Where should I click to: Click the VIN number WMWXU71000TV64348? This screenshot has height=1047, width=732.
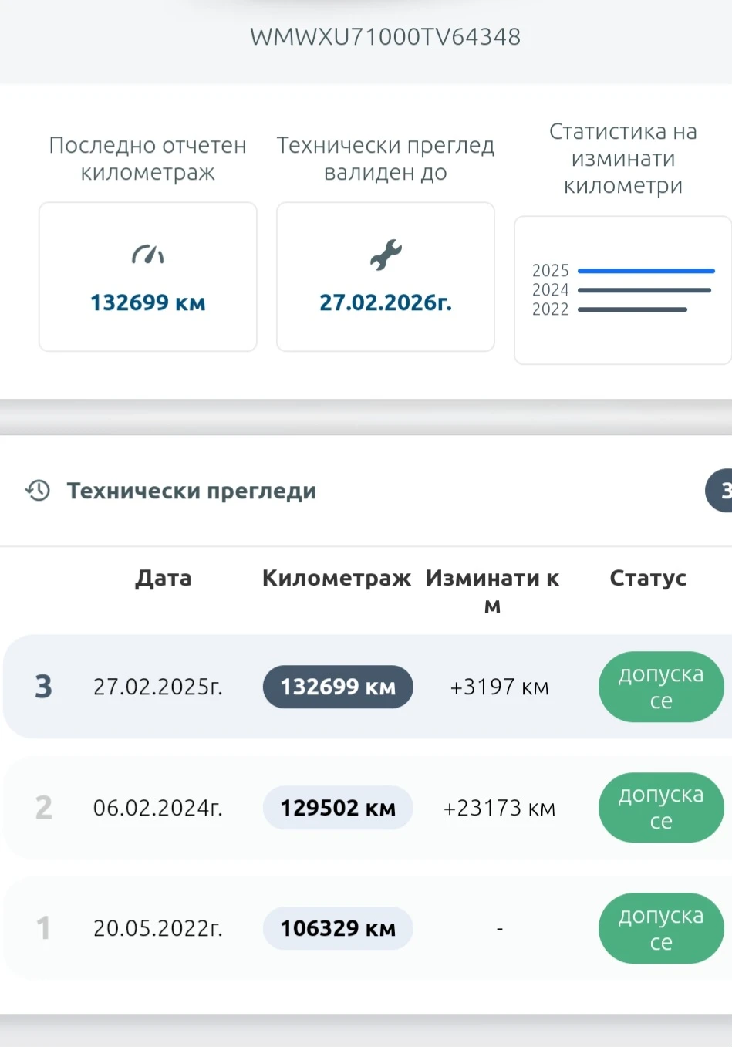(x=385, y=36)
